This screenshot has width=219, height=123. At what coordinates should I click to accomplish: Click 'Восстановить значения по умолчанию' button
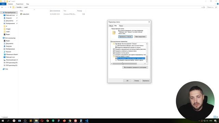click(x=135, y=67)
